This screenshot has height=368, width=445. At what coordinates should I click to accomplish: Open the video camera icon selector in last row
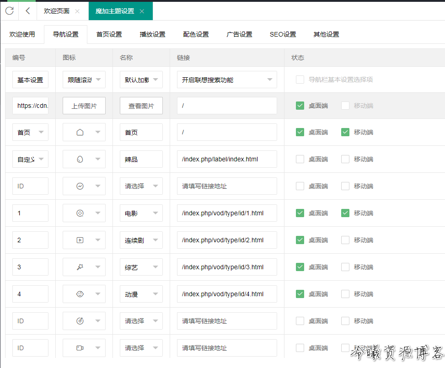[84, 348]
